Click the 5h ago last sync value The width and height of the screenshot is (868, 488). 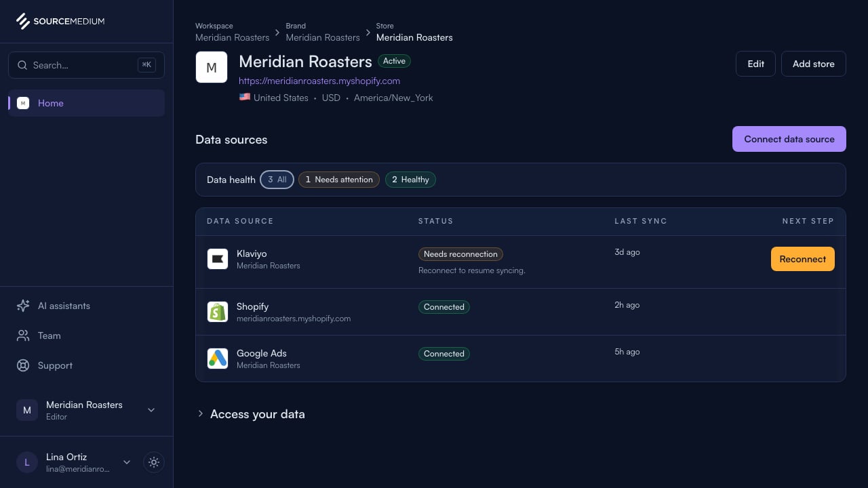pos(627,352)
